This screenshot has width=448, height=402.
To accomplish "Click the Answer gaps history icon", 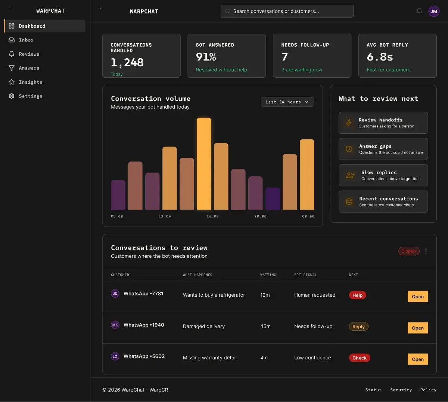I will 349,149.
